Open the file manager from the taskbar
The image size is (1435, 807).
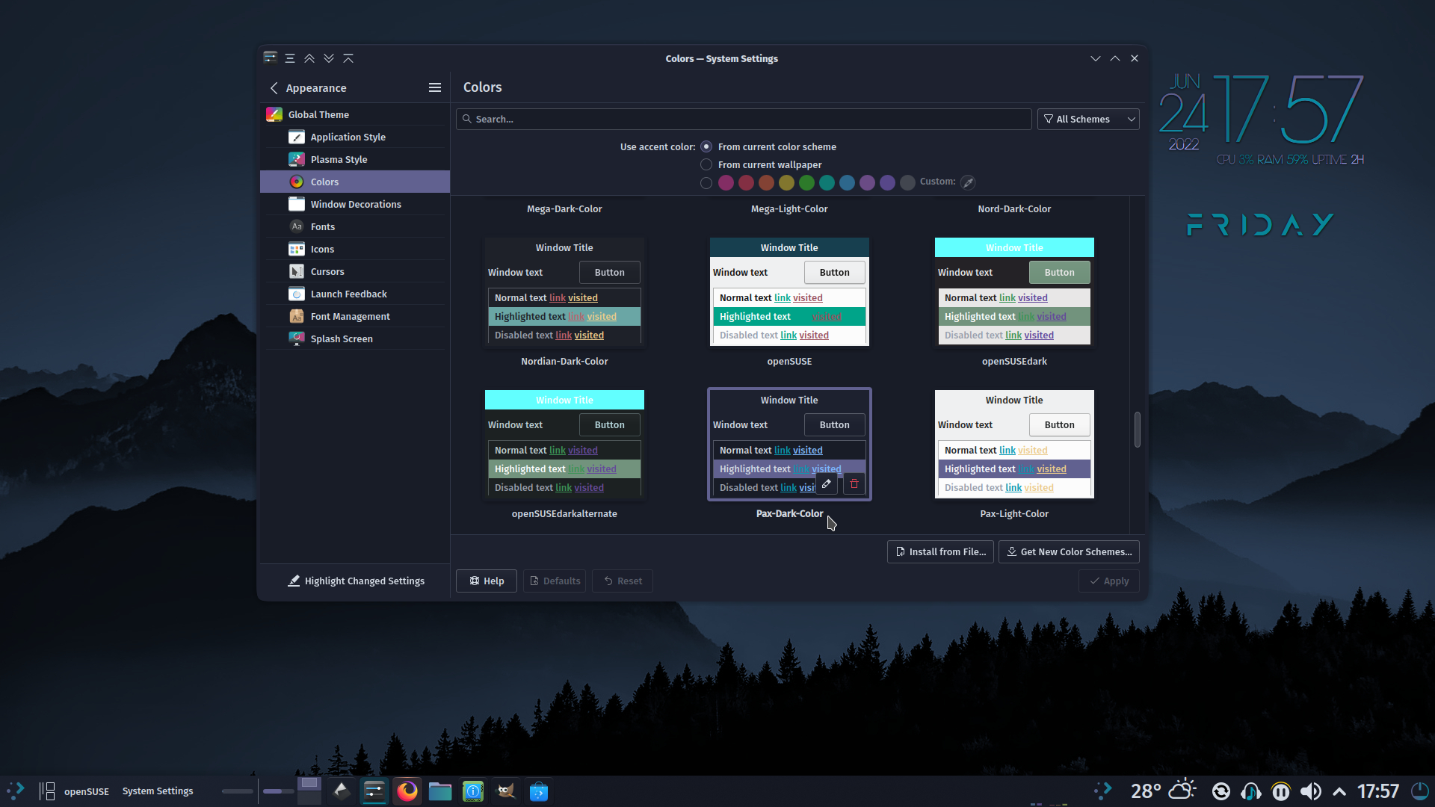440,791
